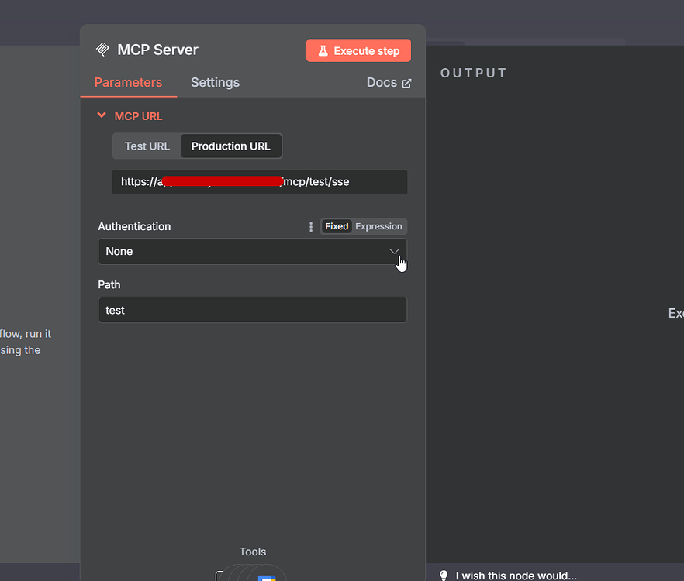
Task: Click the paperclip-style MCP Server header icon
Action: tap(102, 49)
